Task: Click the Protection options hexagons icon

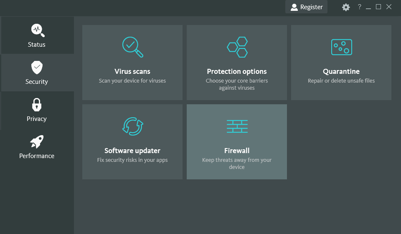Action: pos(237,47)
